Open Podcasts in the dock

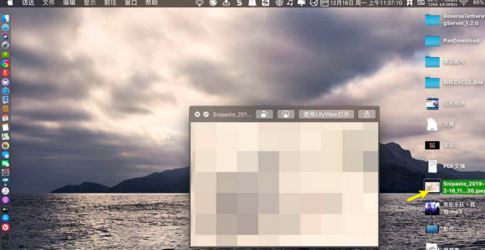pyautogui.click(x=5, y=200)
